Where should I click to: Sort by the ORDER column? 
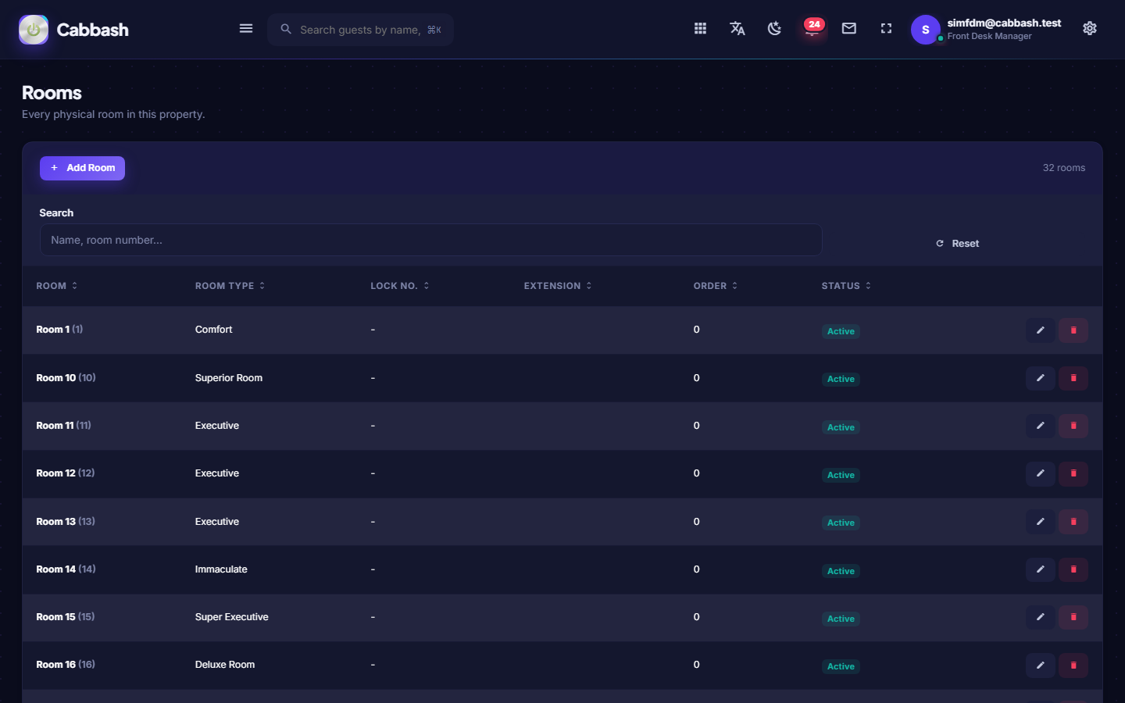(716, 286)
